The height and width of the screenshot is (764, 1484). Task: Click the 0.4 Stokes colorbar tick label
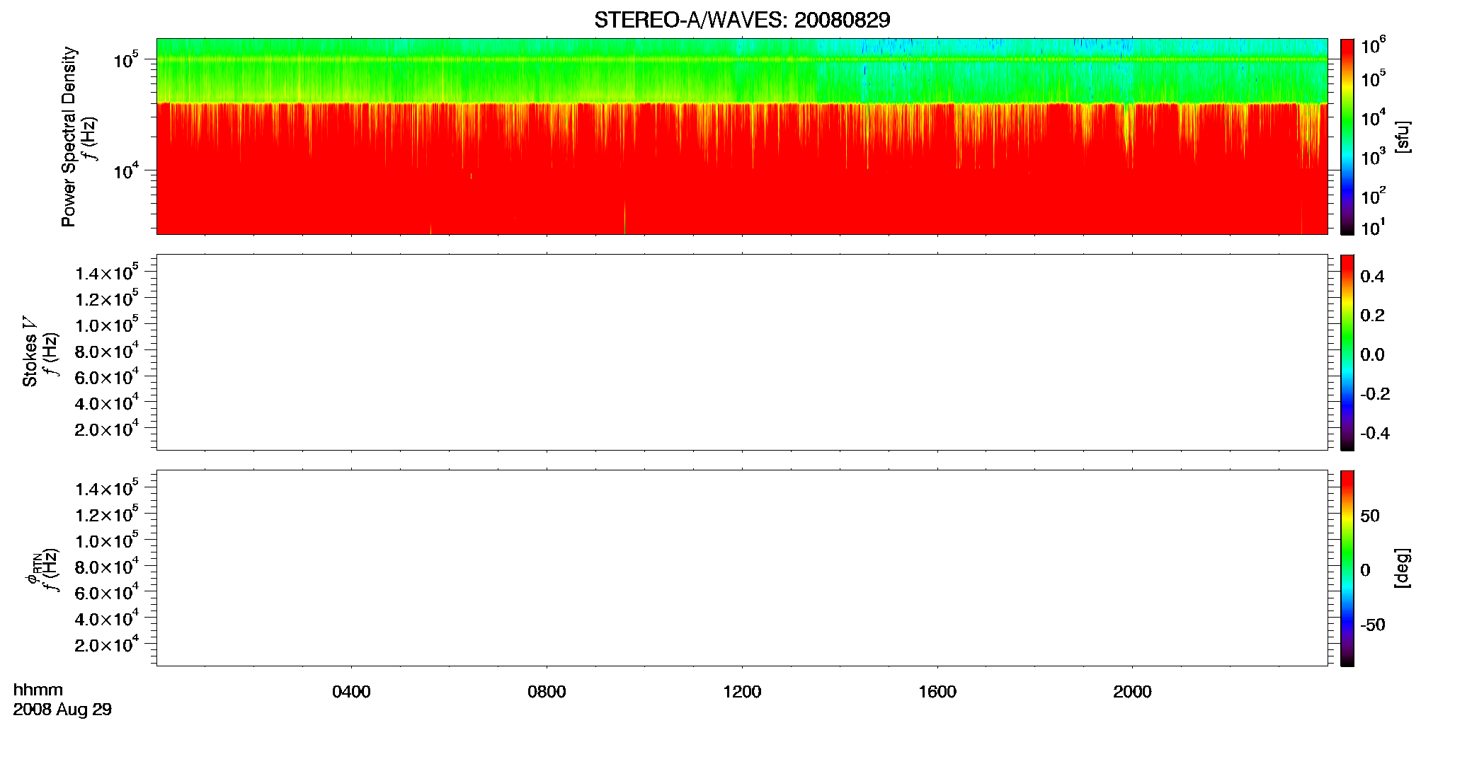[1372, 277]
